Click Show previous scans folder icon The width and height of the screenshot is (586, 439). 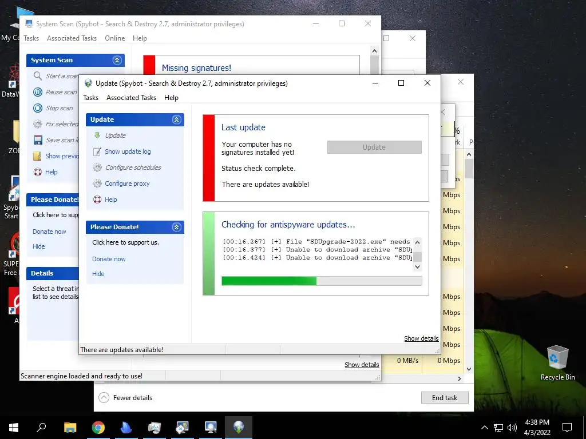(x=37, y=156)
